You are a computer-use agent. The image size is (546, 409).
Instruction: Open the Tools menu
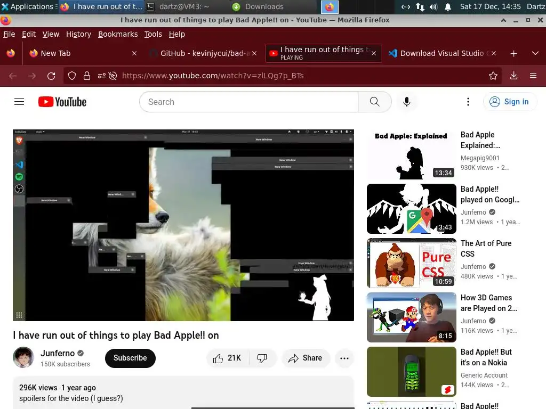pyautogui.click(x=153, y=34)
